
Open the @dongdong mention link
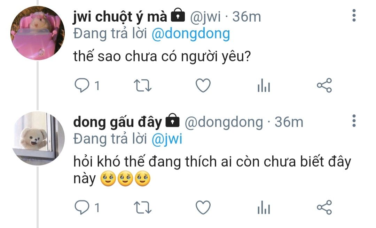[191, 34]
